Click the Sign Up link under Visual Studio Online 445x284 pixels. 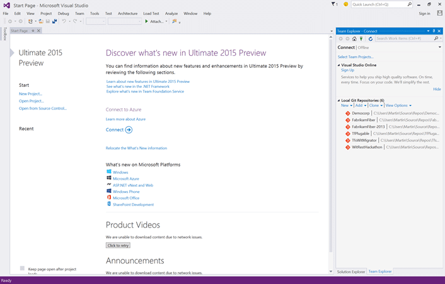point(347,70)
